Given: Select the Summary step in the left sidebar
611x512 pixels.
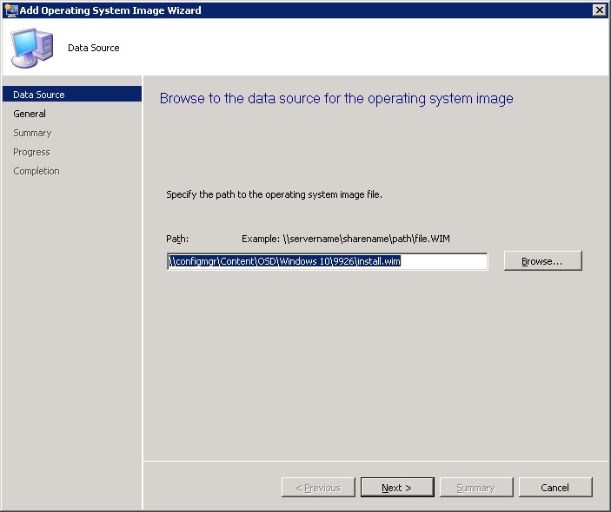Looking at the screenshot, I should [32, 133].
